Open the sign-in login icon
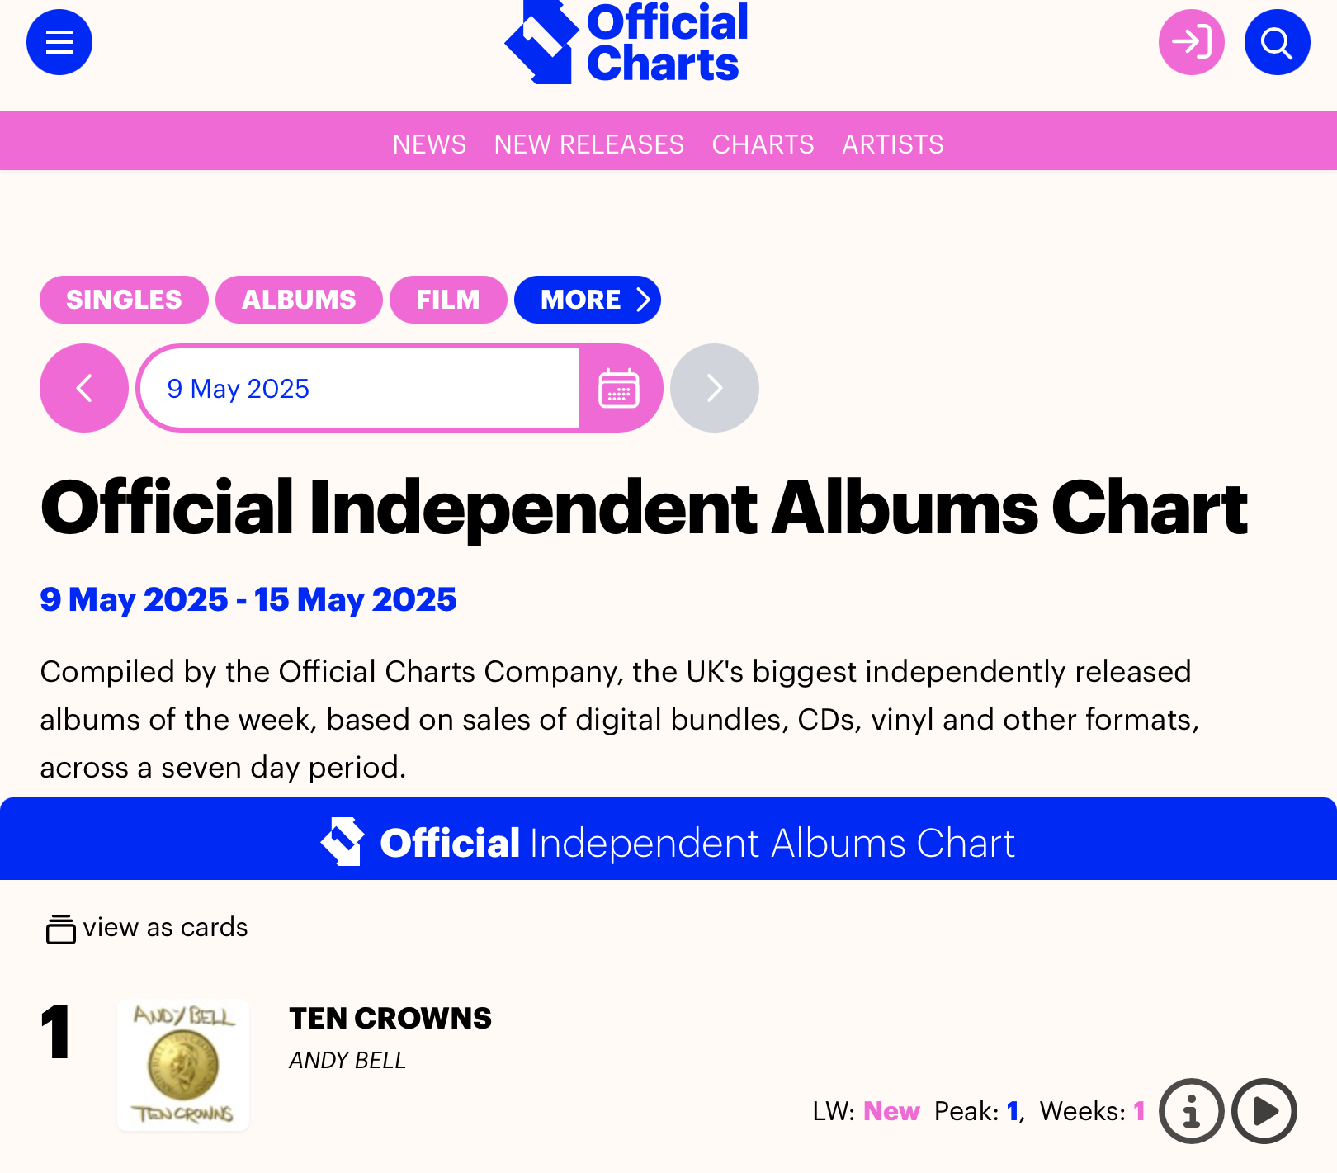The width and height of the screenshot is (1337, 1173). 1192,42
